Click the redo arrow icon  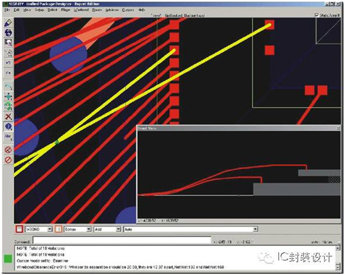[x=8, y=72]
